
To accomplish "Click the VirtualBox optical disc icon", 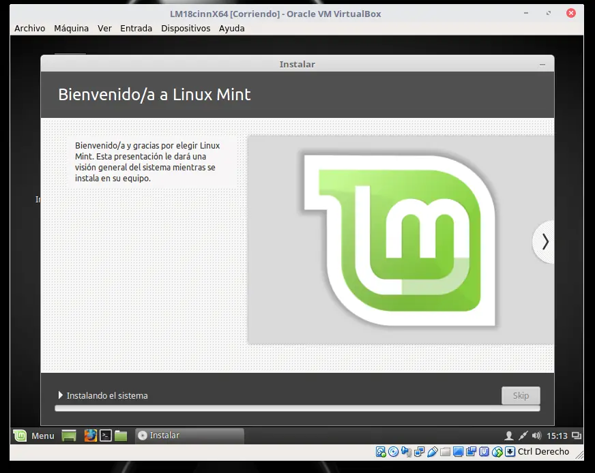I will [x=394, y=452].
